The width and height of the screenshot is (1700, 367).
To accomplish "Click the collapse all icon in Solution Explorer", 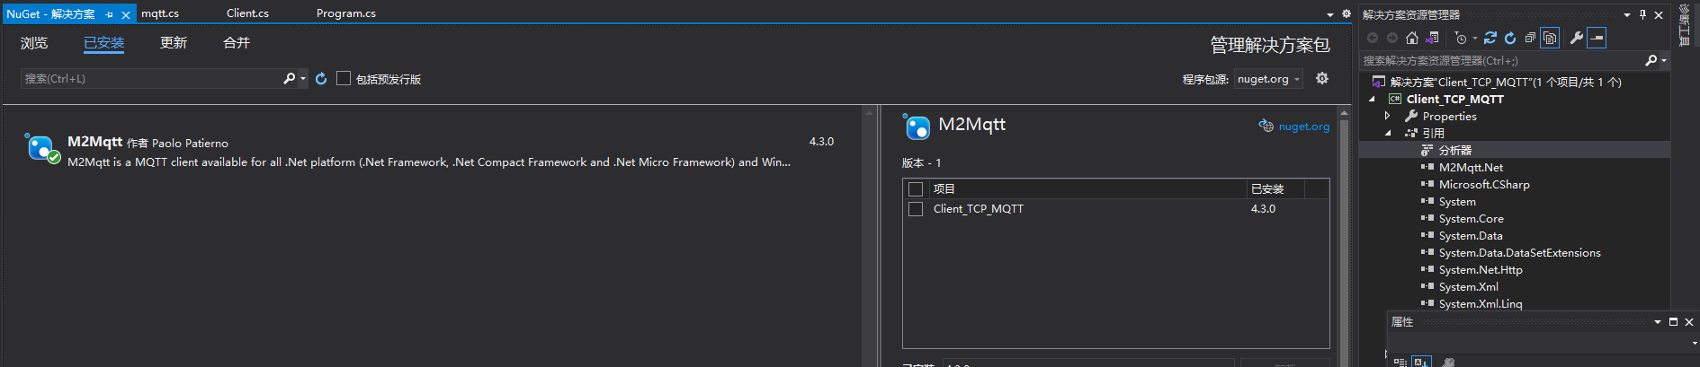I will click(1530, 38).
